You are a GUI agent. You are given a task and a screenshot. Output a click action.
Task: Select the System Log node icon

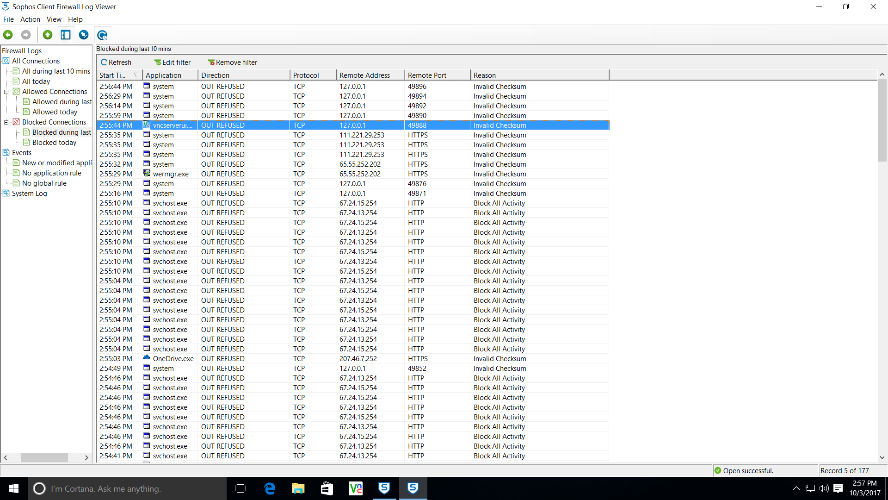click(x=6, y=193)
